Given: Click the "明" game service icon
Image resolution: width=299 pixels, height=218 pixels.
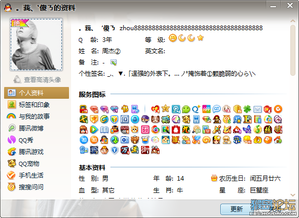Looking at the screenshot, I should coord(278,129).
